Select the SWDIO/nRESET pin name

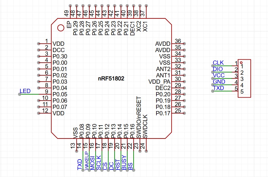pos(139,117)
